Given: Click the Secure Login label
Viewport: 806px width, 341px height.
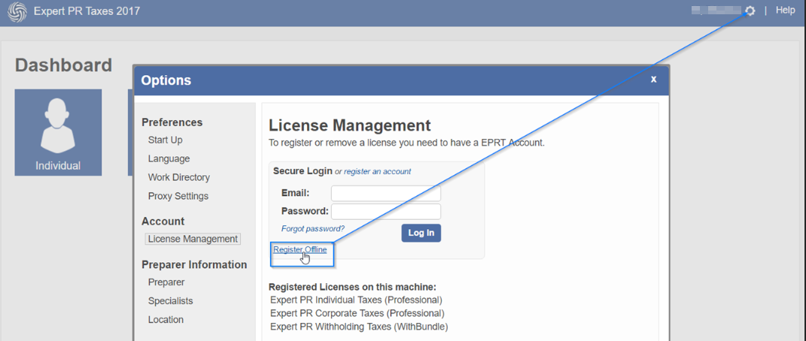Looking at the screenshot, I should [303, 171].
